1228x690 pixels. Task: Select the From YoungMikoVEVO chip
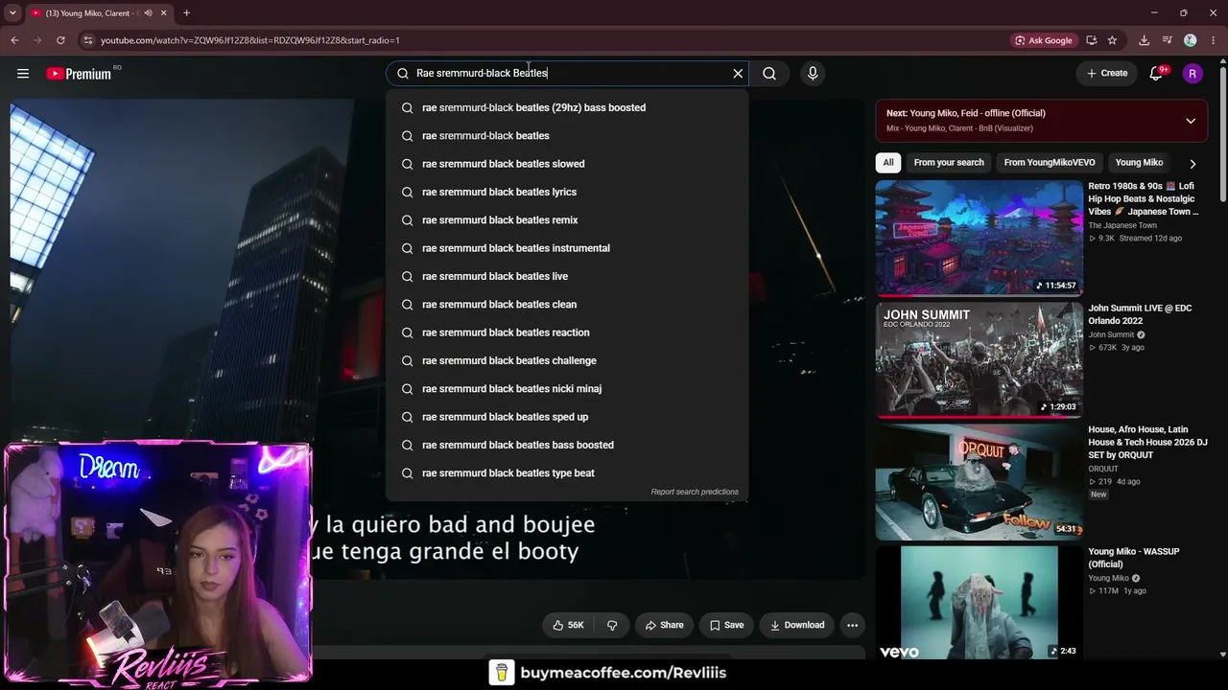click(x=1050, y=163)
